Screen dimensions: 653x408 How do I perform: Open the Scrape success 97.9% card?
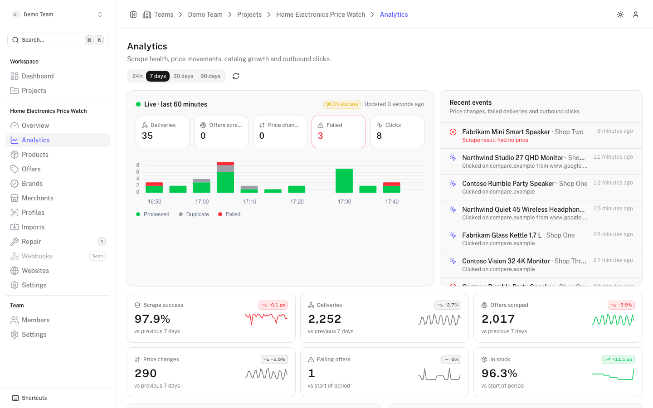tap(211, 318)
